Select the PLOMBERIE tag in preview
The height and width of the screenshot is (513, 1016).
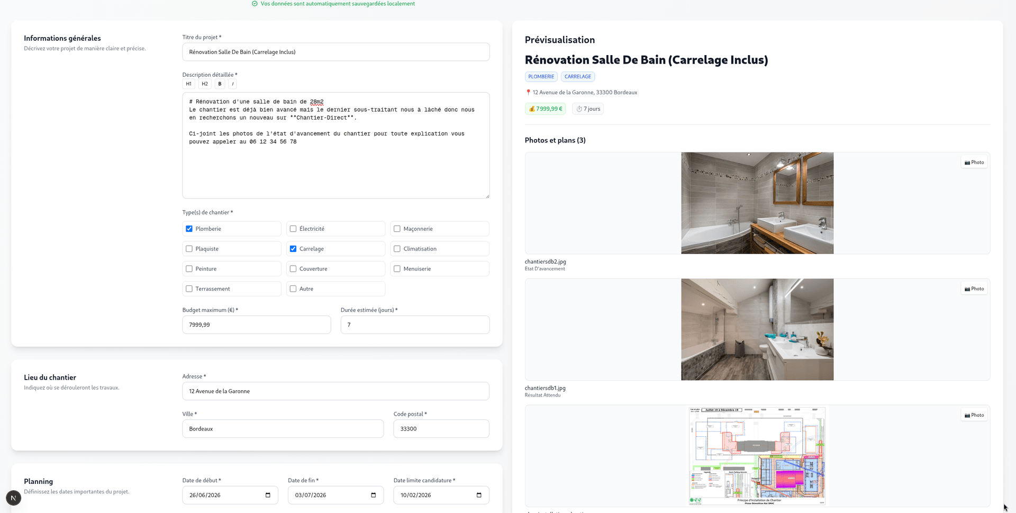(541, 77)
